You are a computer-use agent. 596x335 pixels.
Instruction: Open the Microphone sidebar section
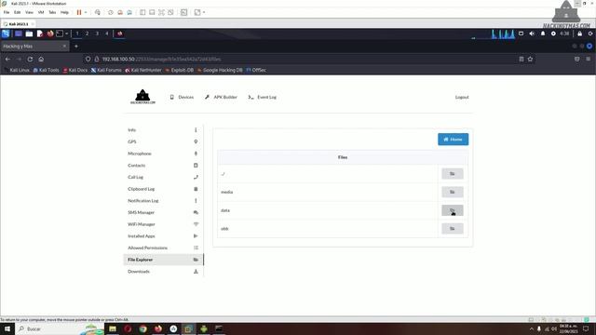163,154
